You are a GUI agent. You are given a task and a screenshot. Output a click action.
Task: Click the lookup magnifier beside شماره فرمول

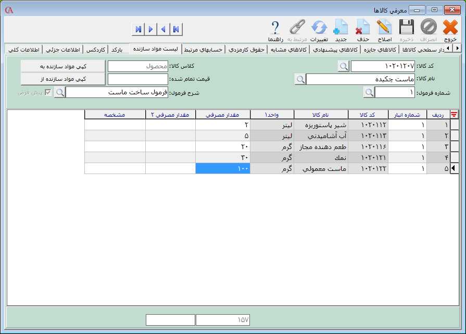tap(369, 92)
